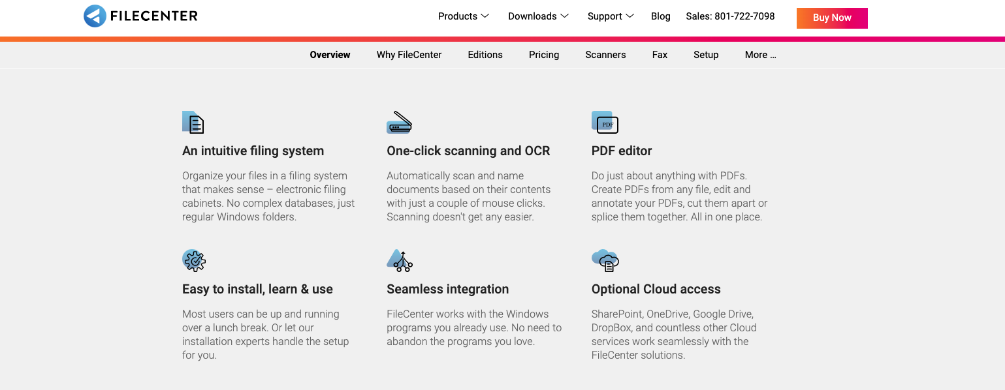The image size is (1005, 390).
Task: Expand the Products dropdown menu
Action: [464, 16]
